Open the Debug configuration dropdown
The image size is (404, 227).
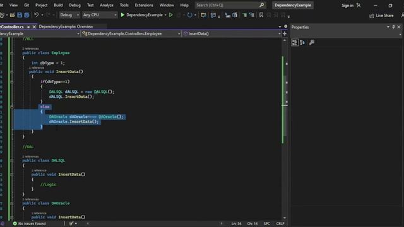point(69,15)
